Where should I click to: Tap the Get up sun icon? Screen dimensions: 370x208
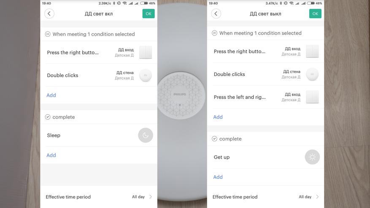312,157
